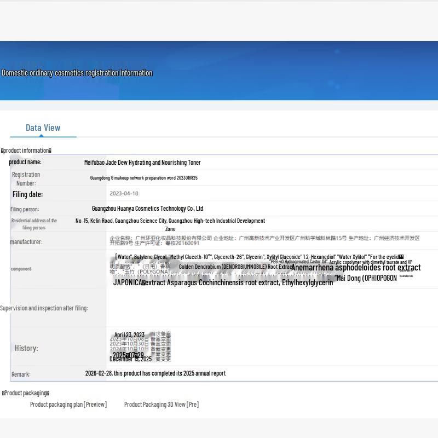Click the remark about the 2025 annual report
438x438 pixels.
[x=155, y=373]
